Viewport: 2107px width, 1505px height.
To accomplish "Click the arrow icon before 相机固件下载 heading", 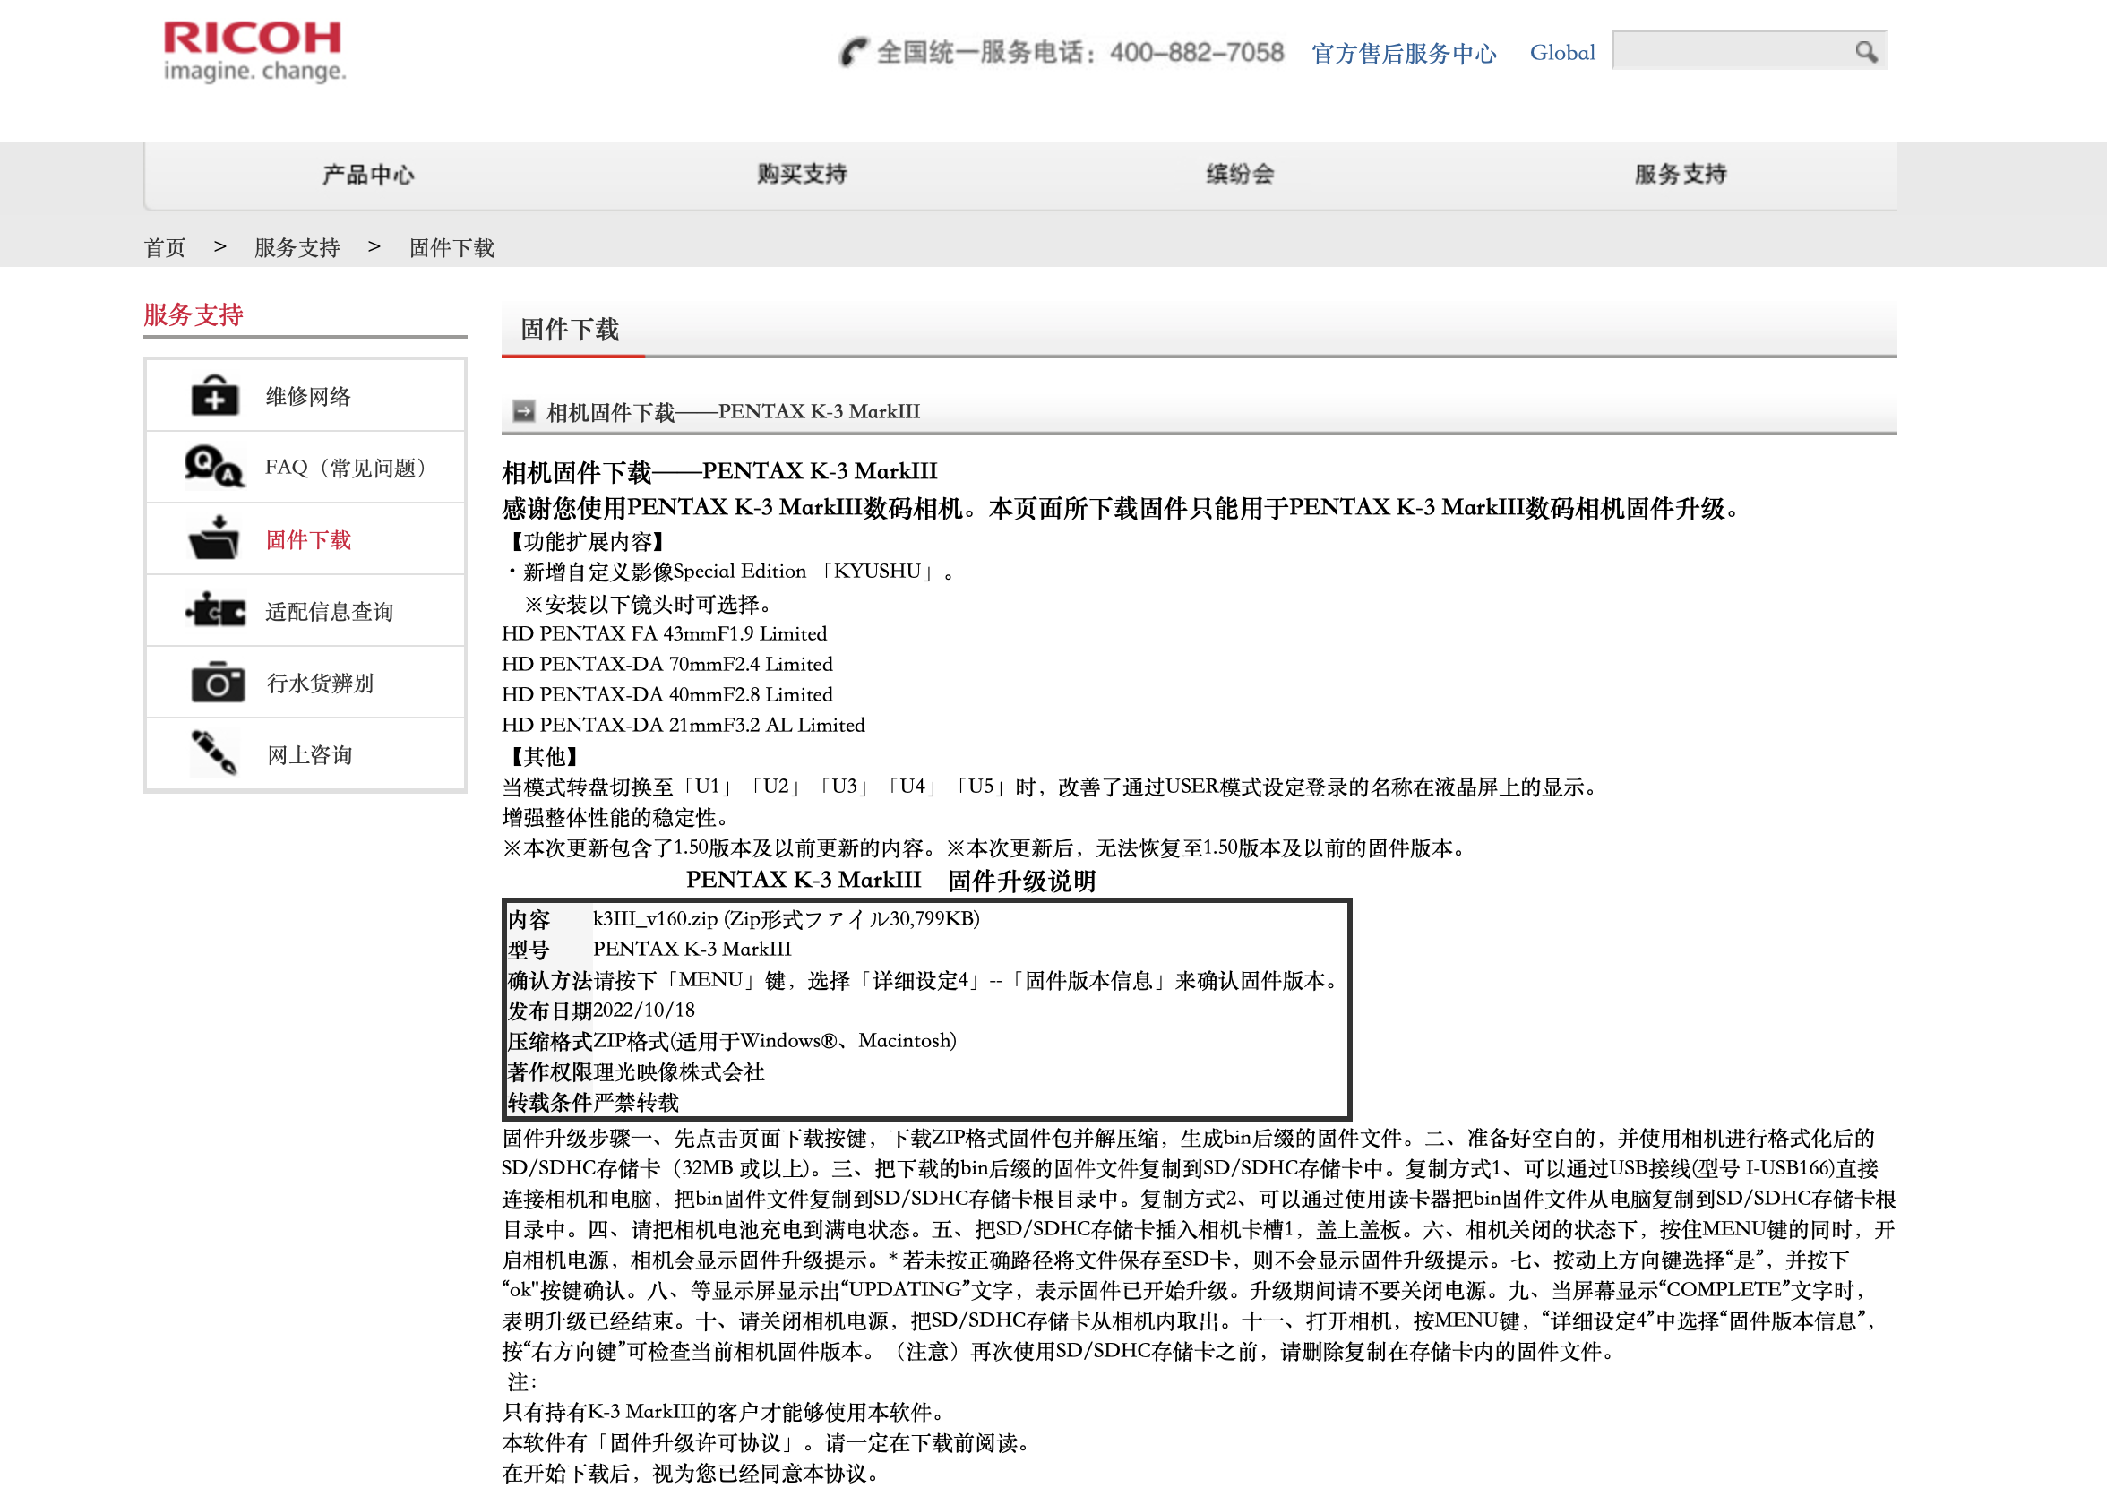I will pyautogui.click(x=523, y=410).
